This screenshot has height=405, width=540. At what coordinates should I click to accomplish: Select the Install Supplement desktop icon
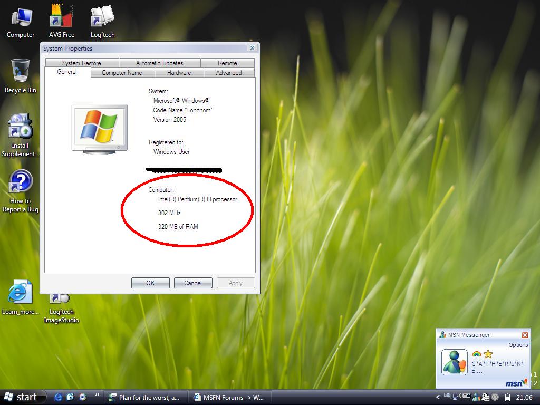point(21,136)
